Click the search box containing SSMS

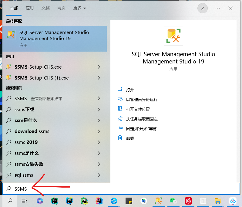click(121, 189)
